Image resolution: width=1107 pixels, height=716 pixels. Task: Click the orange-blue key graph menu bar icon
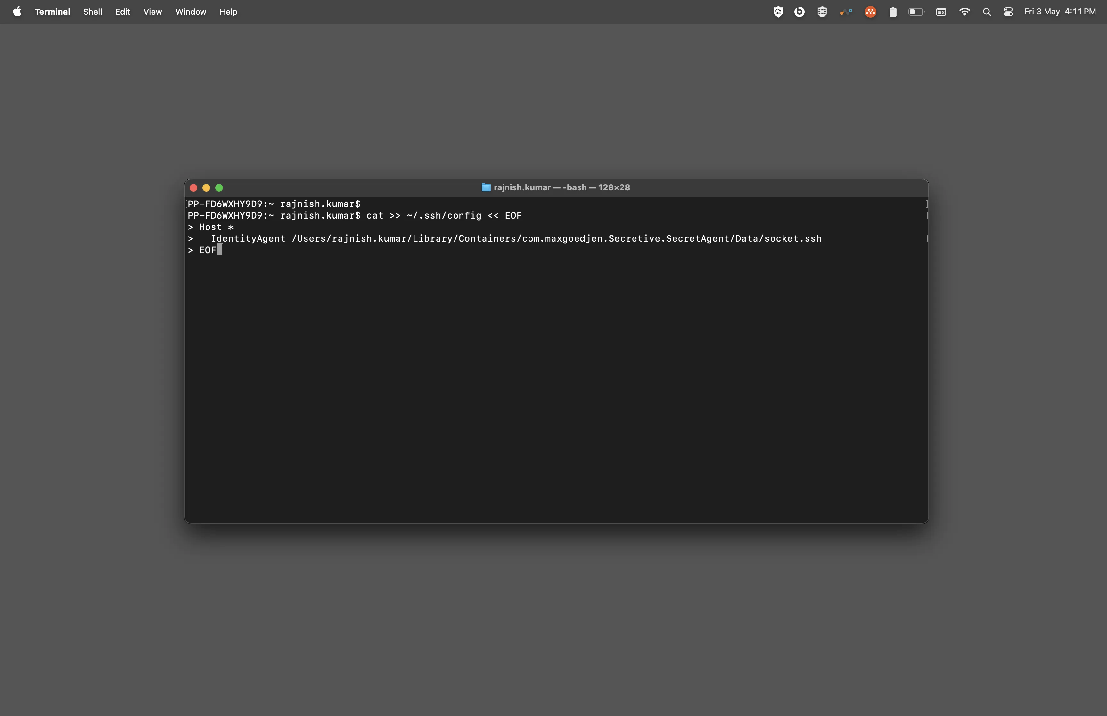(x=846, y=12)
